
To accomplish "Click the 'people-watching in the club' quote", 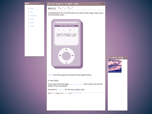I will coord(66,35).
